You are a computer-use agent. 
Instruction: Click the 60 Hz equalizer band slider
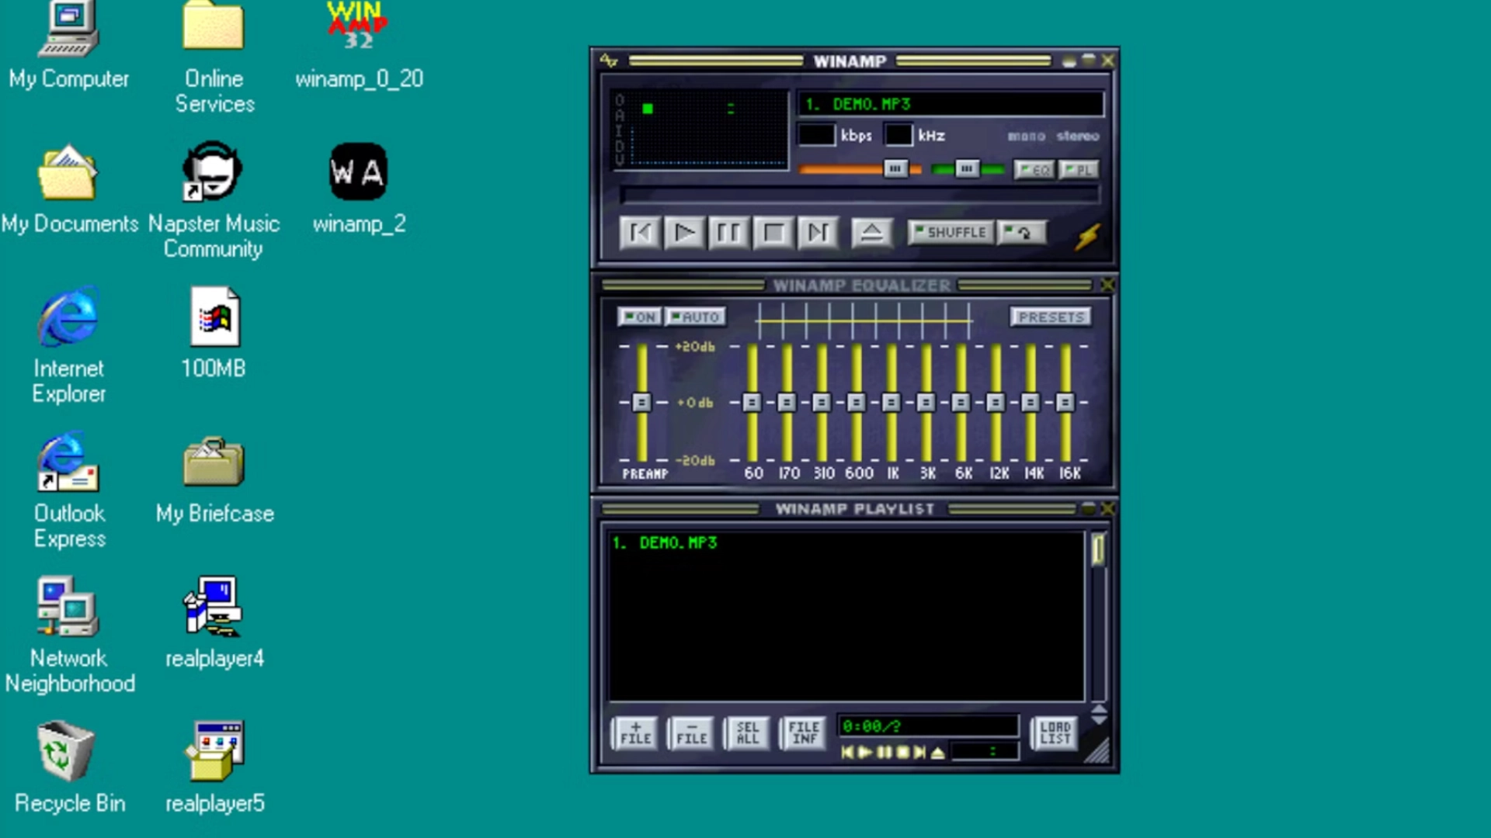coord(752,402)
